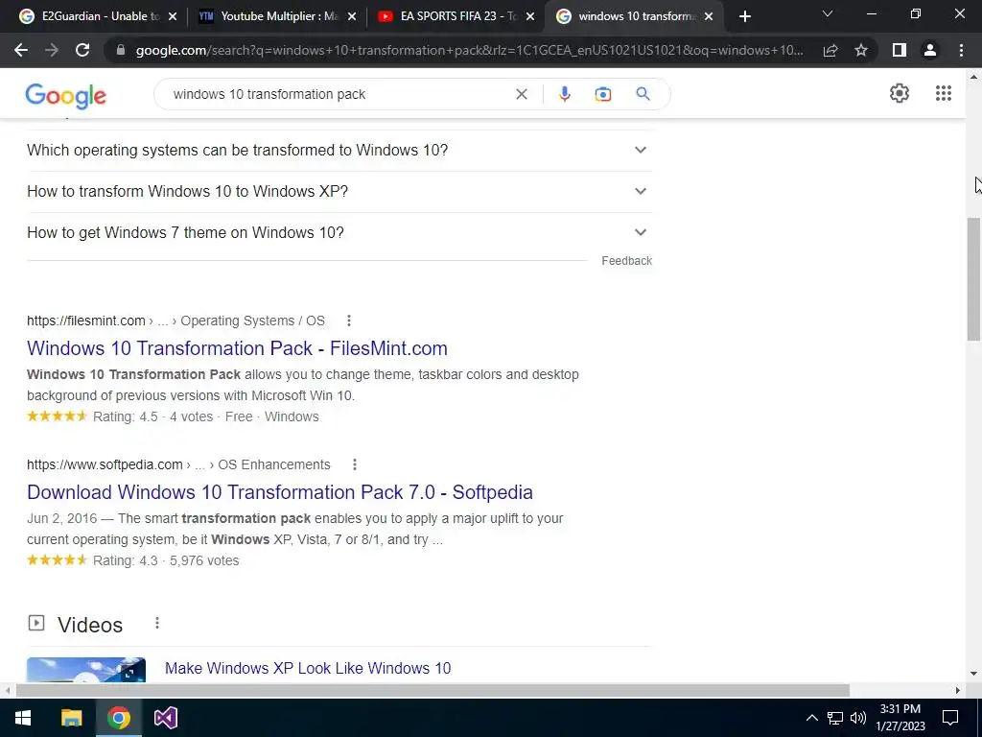Screen dimensions: 982x737
Task: Open Windows 10 Transformation Pack - FilesMint.com
Action: pos(237,348)
